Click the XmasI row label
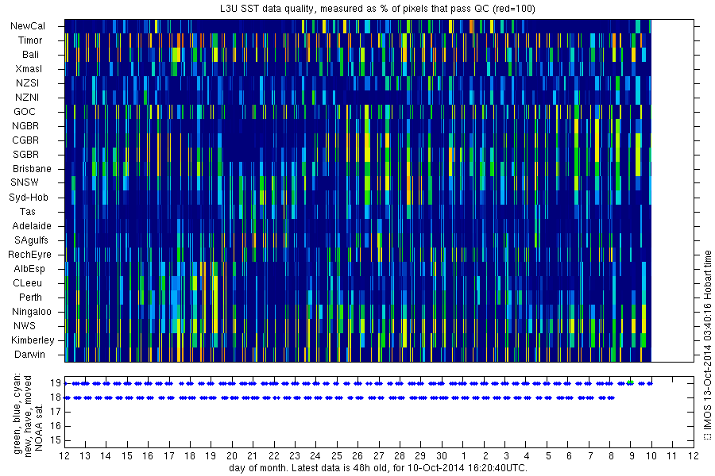The width and height of the screenshot is (715, 476). pos(29,69)
